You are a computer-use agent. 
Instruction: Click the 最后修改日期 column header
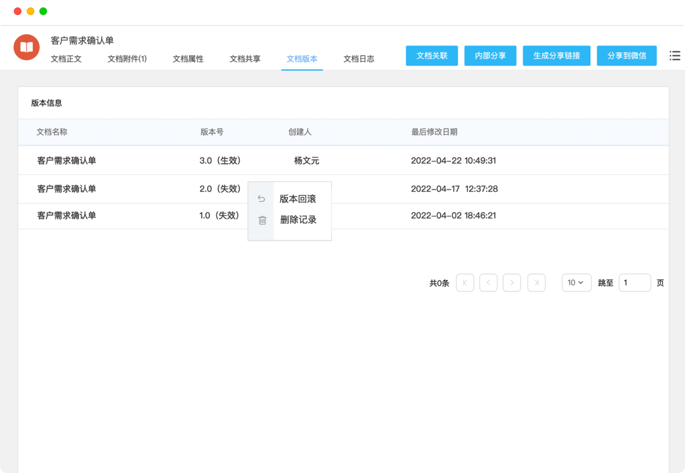coord(434,132)
